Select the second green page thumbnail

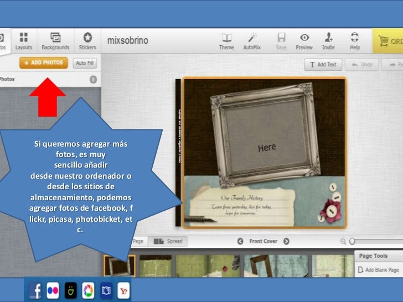pos(156,266)
